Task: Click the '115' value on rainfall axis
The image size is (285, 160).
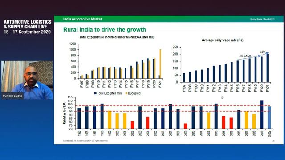Action: pyautogui.click(x=70, y=97)
